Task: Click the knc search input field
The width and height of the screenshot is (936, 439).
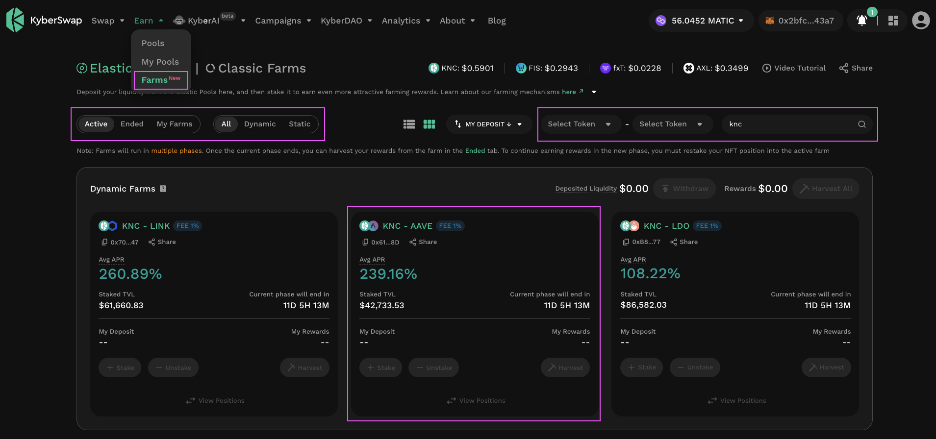Action: click(x=797, y=124)
